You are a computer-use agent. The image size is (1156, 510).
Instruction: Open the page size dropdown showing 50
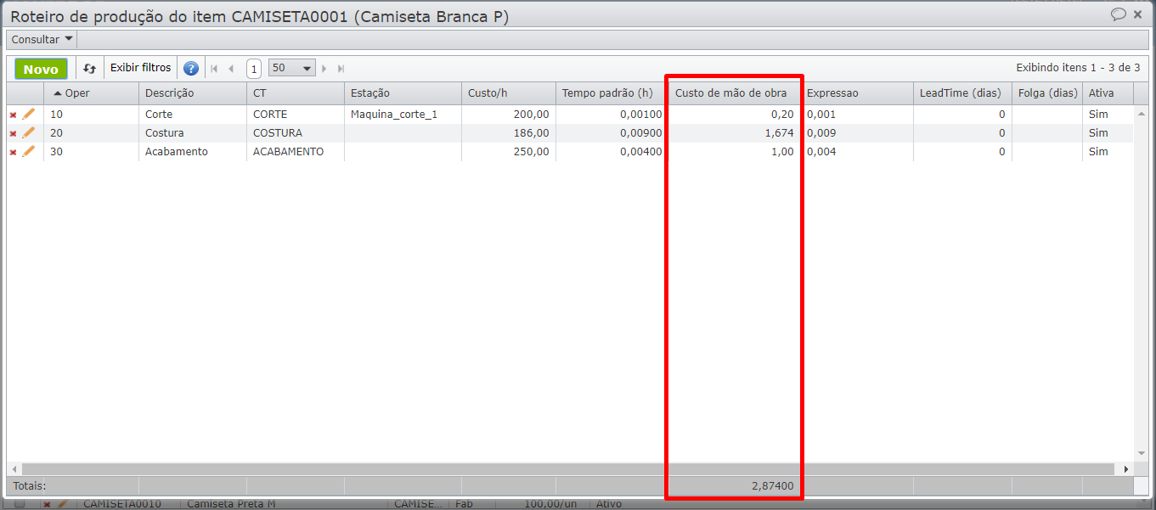coord(291,68)
